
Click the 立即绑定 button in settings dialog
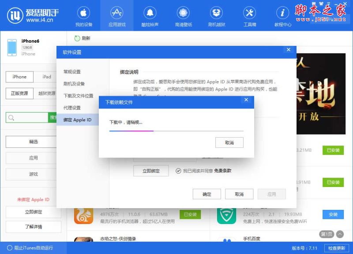[151, 171]
